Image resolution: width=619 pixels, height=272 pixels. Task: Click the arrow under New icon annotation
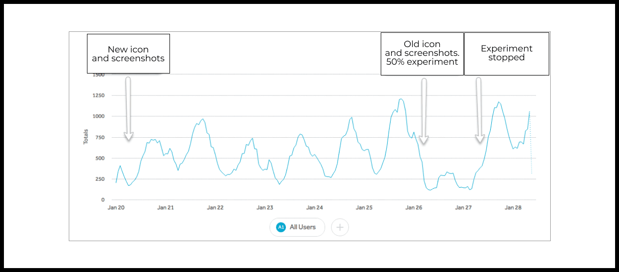pyautogui.click(x=128, y=108)
